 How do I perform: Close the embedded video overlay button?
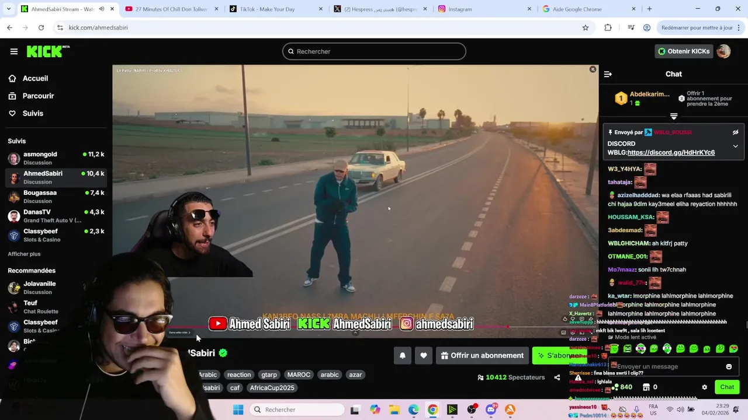(x=593, y=69)
